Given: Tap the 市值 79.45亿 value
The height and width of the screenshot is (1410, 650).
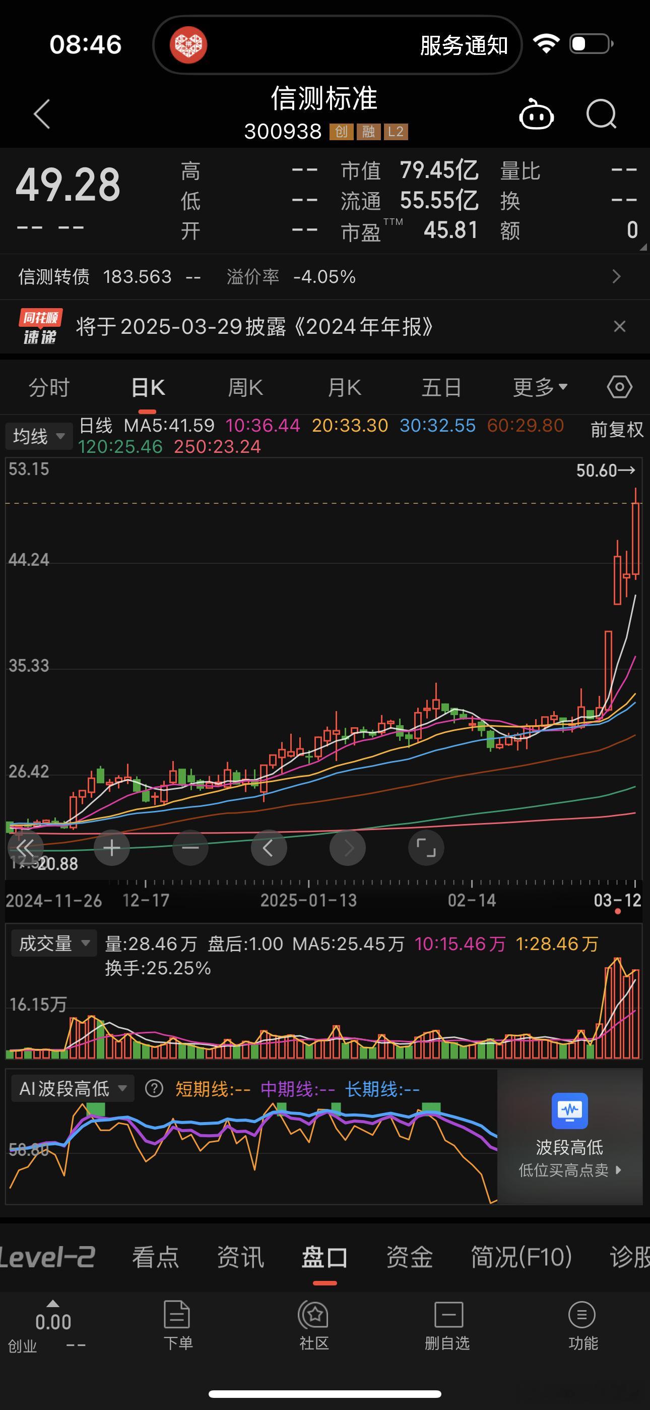Looking at the screenshot, I should click(x=439, y=170).
